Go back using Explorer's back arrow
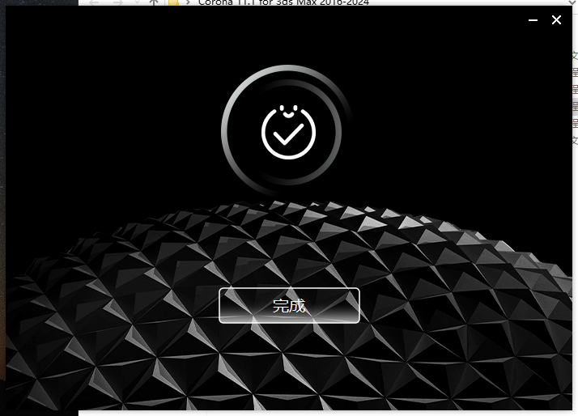The image size is (578, 416). (94, 2)
